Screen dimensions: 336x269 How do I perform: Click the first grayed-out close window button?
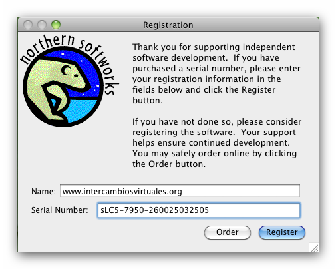[x=28, y=25]
